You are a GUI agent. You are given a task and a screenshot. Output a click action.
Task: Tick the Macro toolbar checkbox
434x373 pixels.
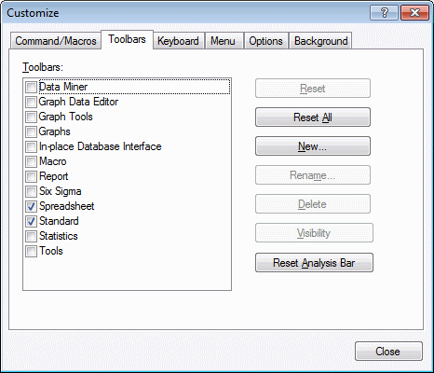(x=31, y=161)
